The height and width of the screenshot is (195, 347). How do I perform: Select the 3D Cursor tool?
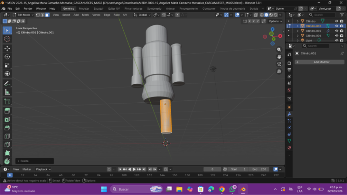(7, 39)
